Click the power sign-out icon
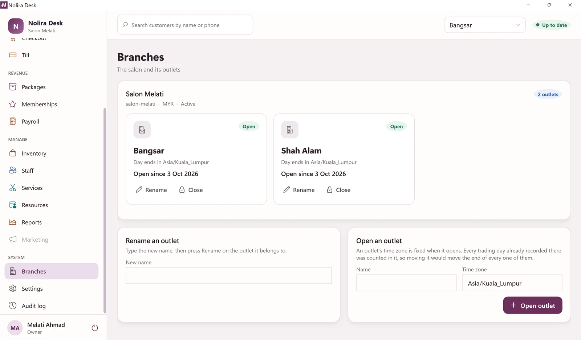Viewport: 581px width, 340px height. pyautogui.click(x=95, y=328)
